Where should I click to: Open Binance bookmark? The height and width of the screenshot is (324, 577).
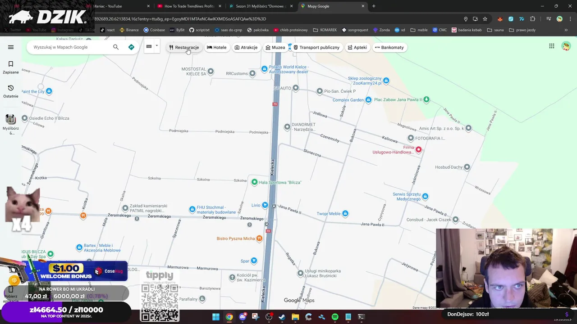click(129, 30)
